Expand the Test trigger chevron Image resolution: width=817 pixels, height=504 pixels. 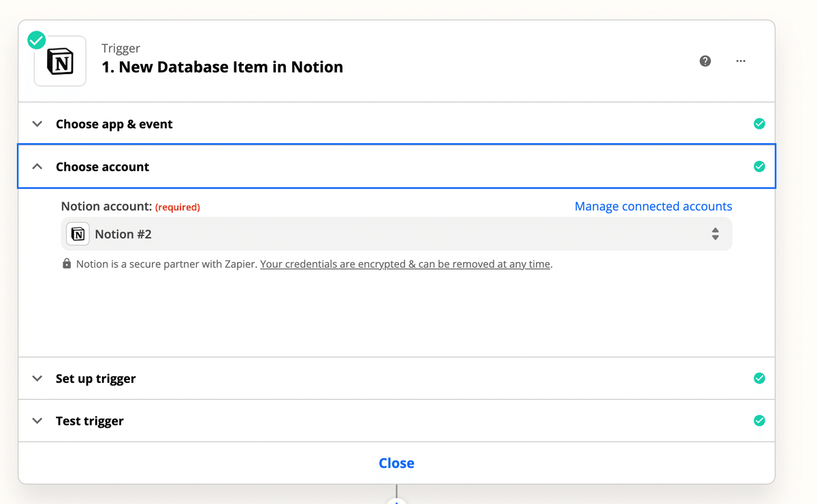click(37, 421)
